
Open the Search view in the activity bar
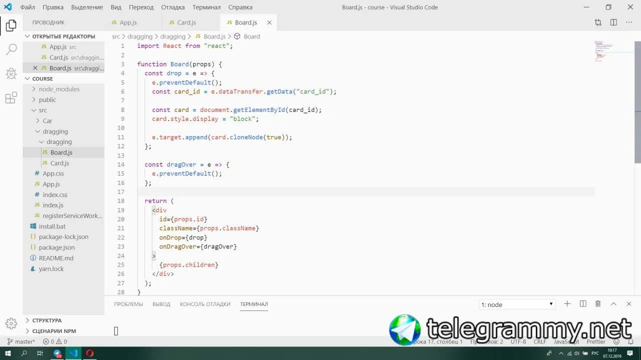coord(11,49)
